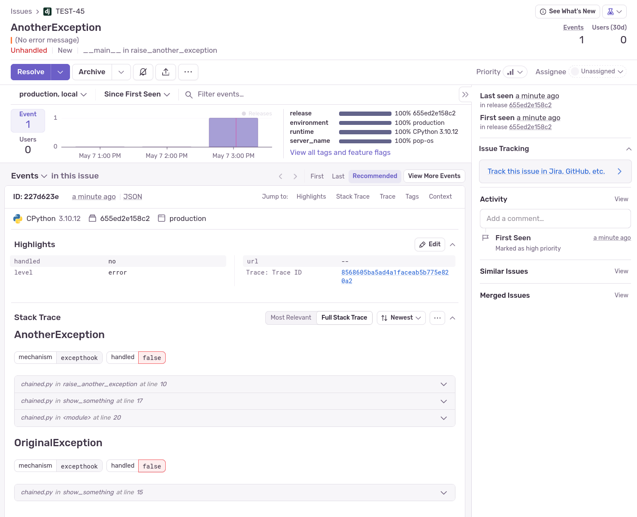Go to next event arrow
Screen dimensions: 637x517
point(295,176)
